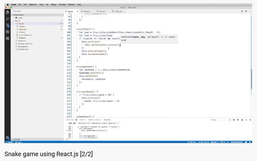Maximize panel with up chevron
The width and height of the screenshot is (257, 161).
pyautogui.click(x=246, y=120)
